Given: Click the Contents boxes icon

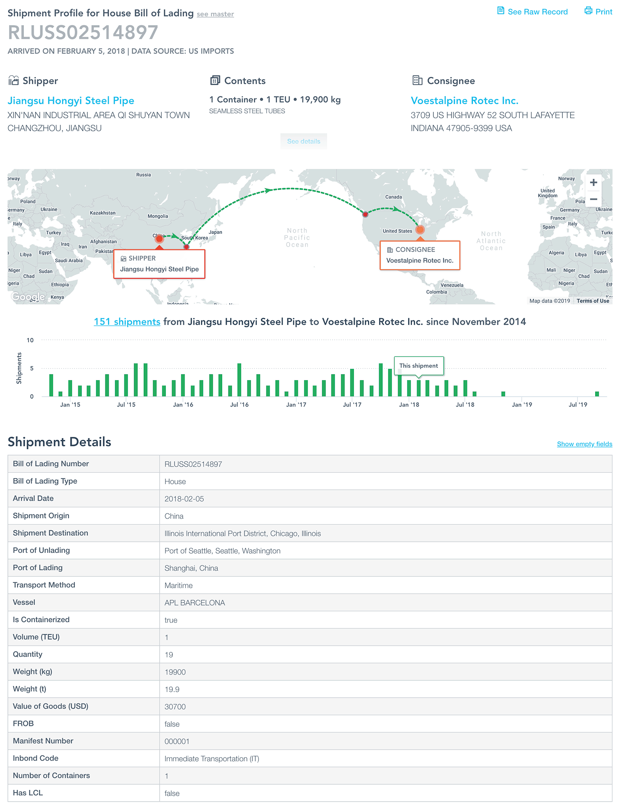Looking at the screenshot, I should tap(215, 80).
